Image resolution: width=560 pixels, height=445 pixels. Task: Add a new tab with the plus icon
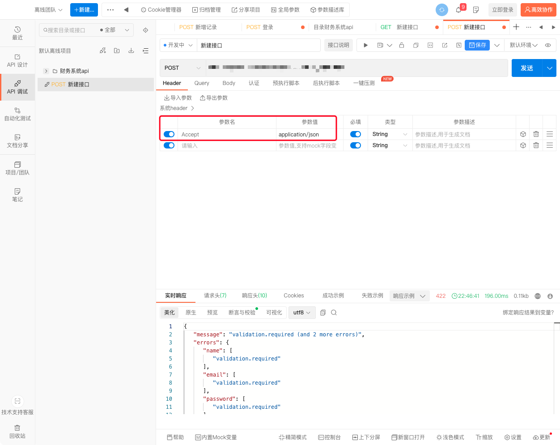(516, 27)
